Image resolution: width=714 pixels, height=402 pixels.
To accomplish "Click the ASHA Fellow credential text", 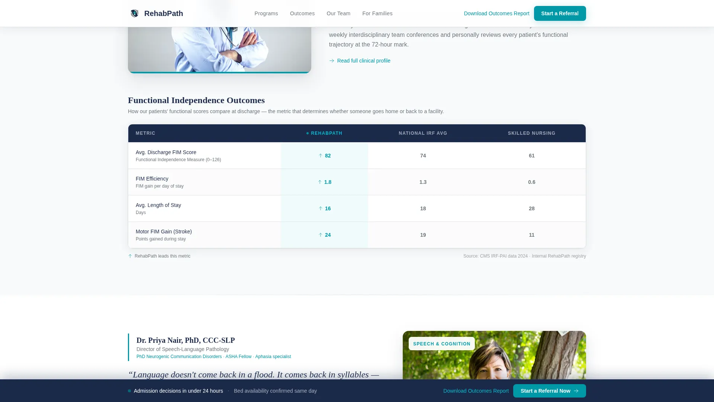I will tap(238, 357).
